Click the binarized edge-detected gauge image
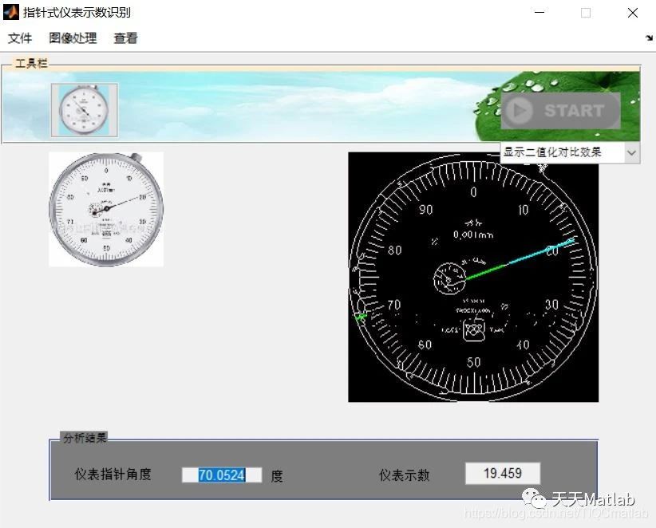 (x=473, y=277)
